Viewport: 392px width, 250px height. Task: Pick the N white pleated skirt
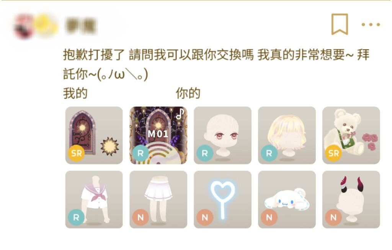(x=158, y=200)
